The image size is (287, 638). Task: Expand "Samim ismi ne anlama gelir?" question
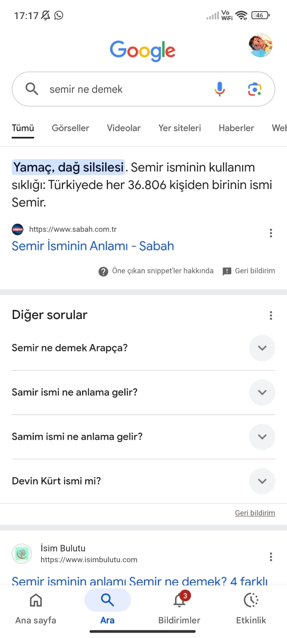point(262,437)
